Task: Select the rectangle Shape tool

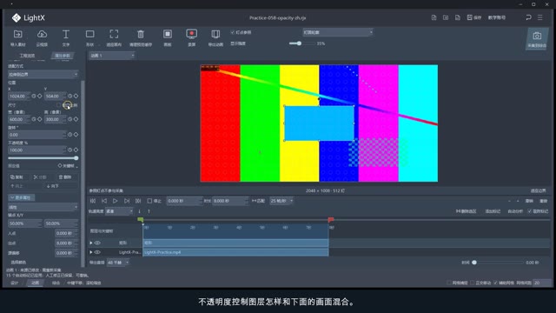Action: pos(90,35)
